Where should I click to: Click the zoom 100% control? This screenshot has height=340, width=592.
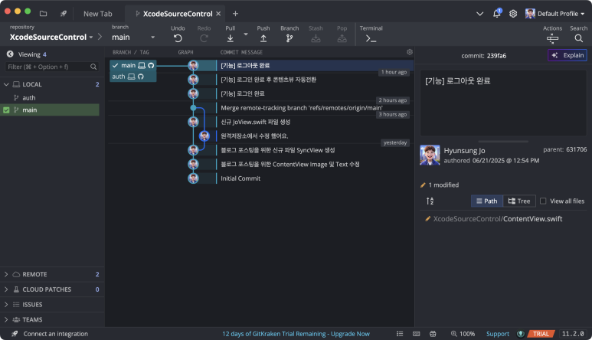click(463, 334)
